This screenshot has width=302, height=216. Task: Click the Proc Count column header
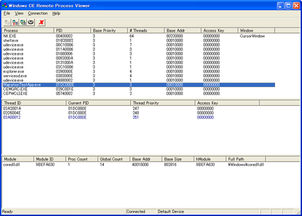(82, 159)
